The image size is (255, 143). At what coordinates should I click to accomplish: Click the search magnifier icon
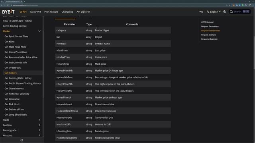231,12
